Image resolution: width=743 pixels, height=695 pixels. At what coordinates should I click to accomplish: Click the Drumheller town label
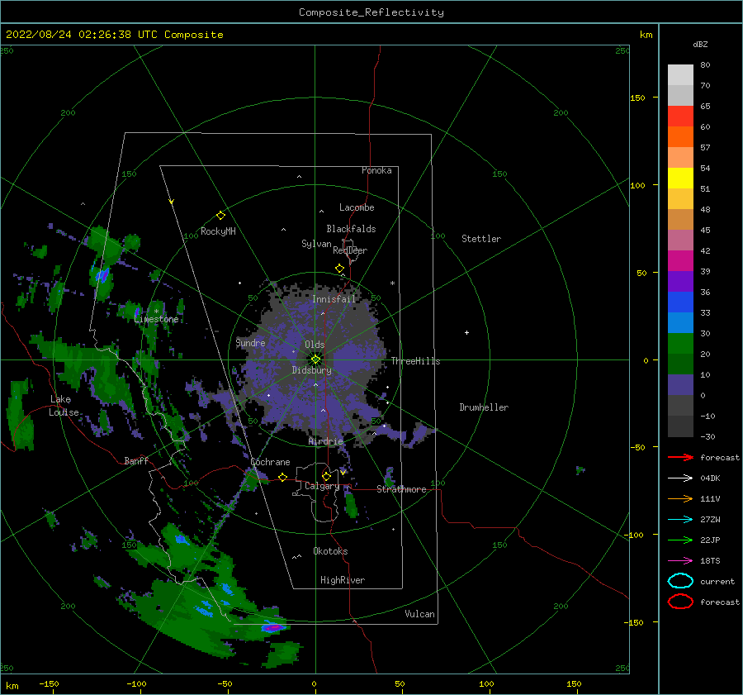(x=484, y=407)
